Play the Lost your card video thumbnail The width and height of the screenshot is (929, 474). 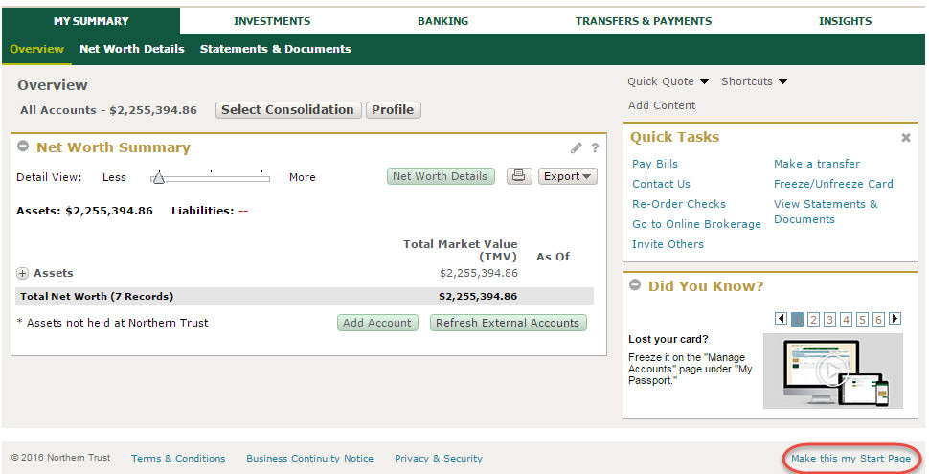click(832, 371)
